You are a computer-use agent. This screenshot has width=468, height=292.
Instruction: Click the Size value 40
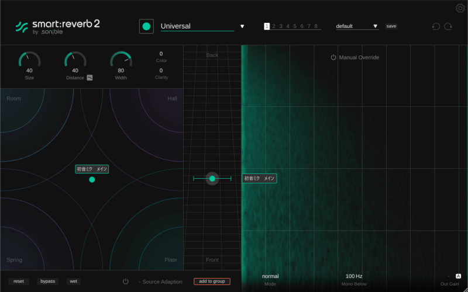(x=29, y=71)
